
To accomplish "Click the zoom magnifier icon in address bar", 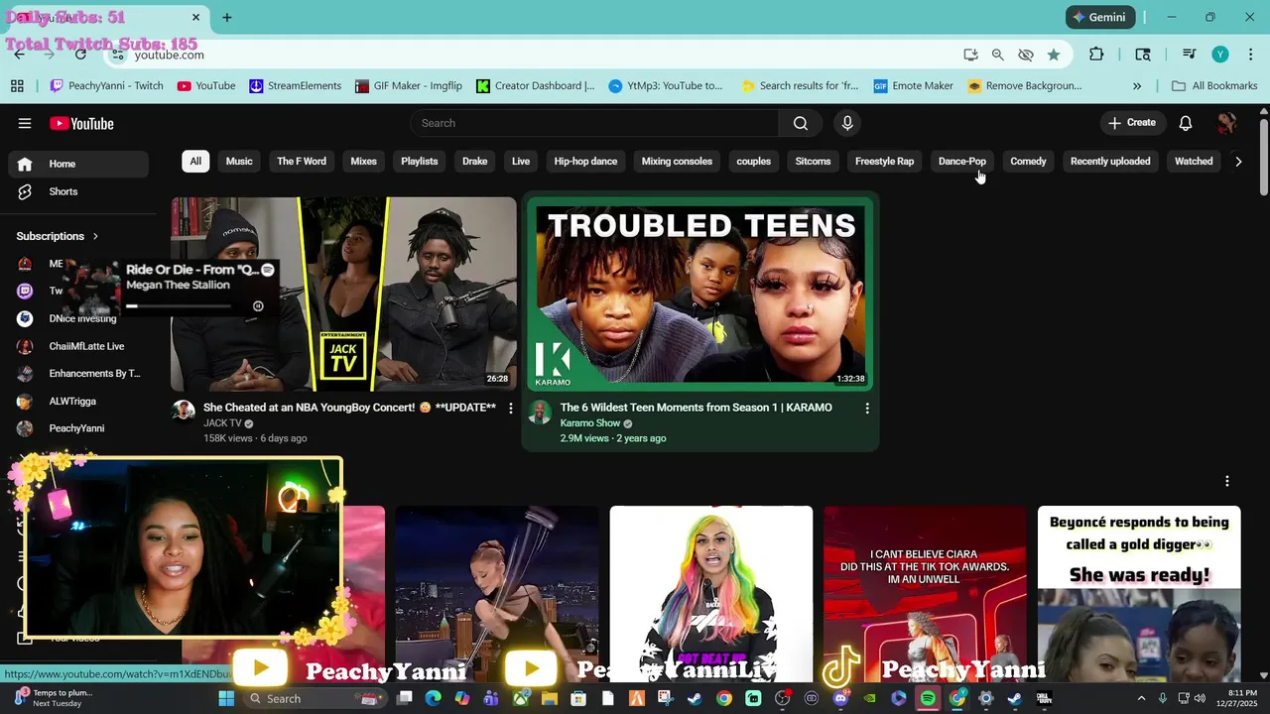I will (998, 55).
